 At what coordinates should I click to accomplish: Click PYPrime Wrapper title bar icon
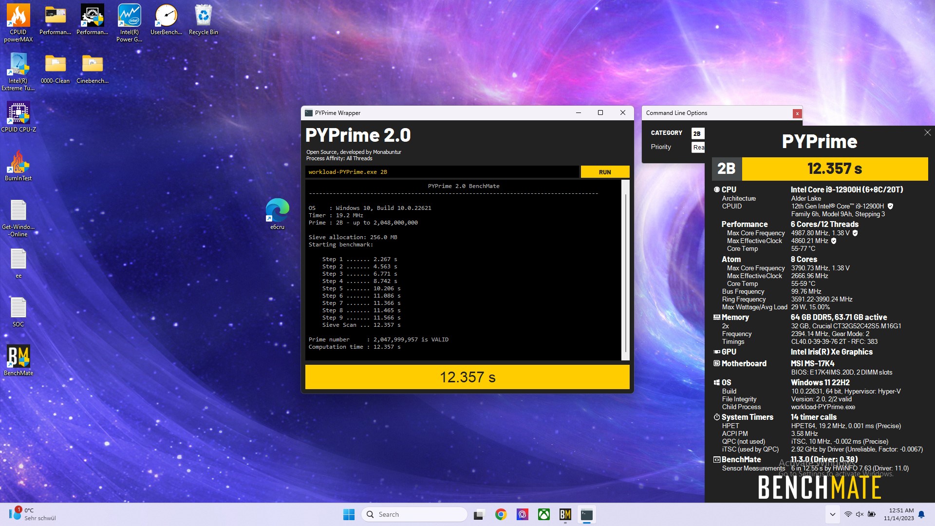click(309, 113)
